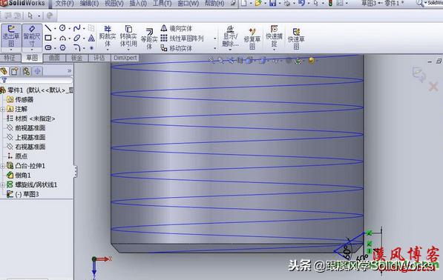Open the 编辑(E) menu
The image size is (443, 280).
89,4
